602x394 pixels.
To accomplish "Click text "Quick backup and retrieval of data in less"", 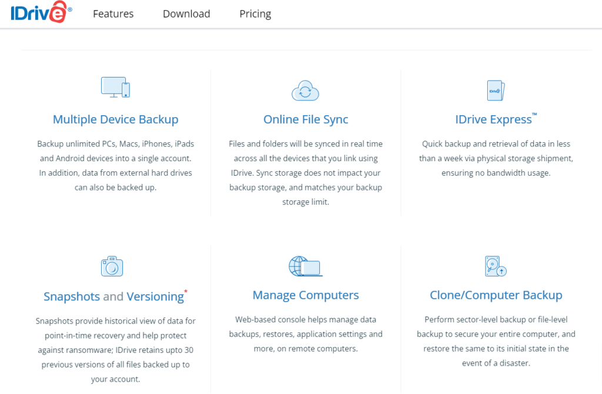I will (x=496, y=144).
